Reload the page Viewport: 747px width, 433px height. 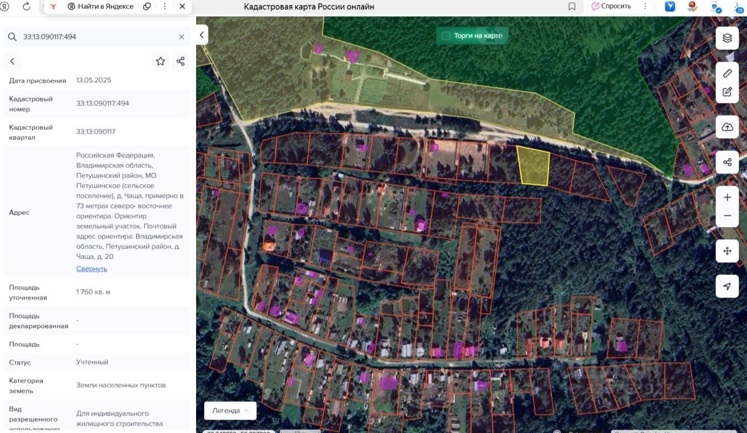click(x=26, y=6)
